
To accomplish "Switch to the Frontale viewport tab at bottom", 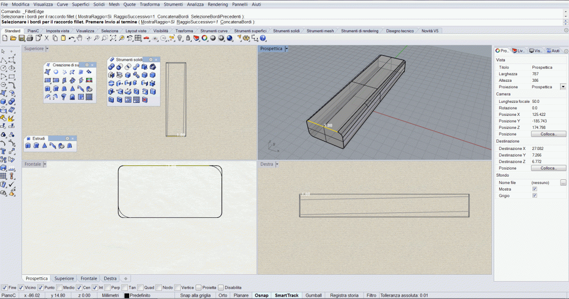I will pos(89,278).
